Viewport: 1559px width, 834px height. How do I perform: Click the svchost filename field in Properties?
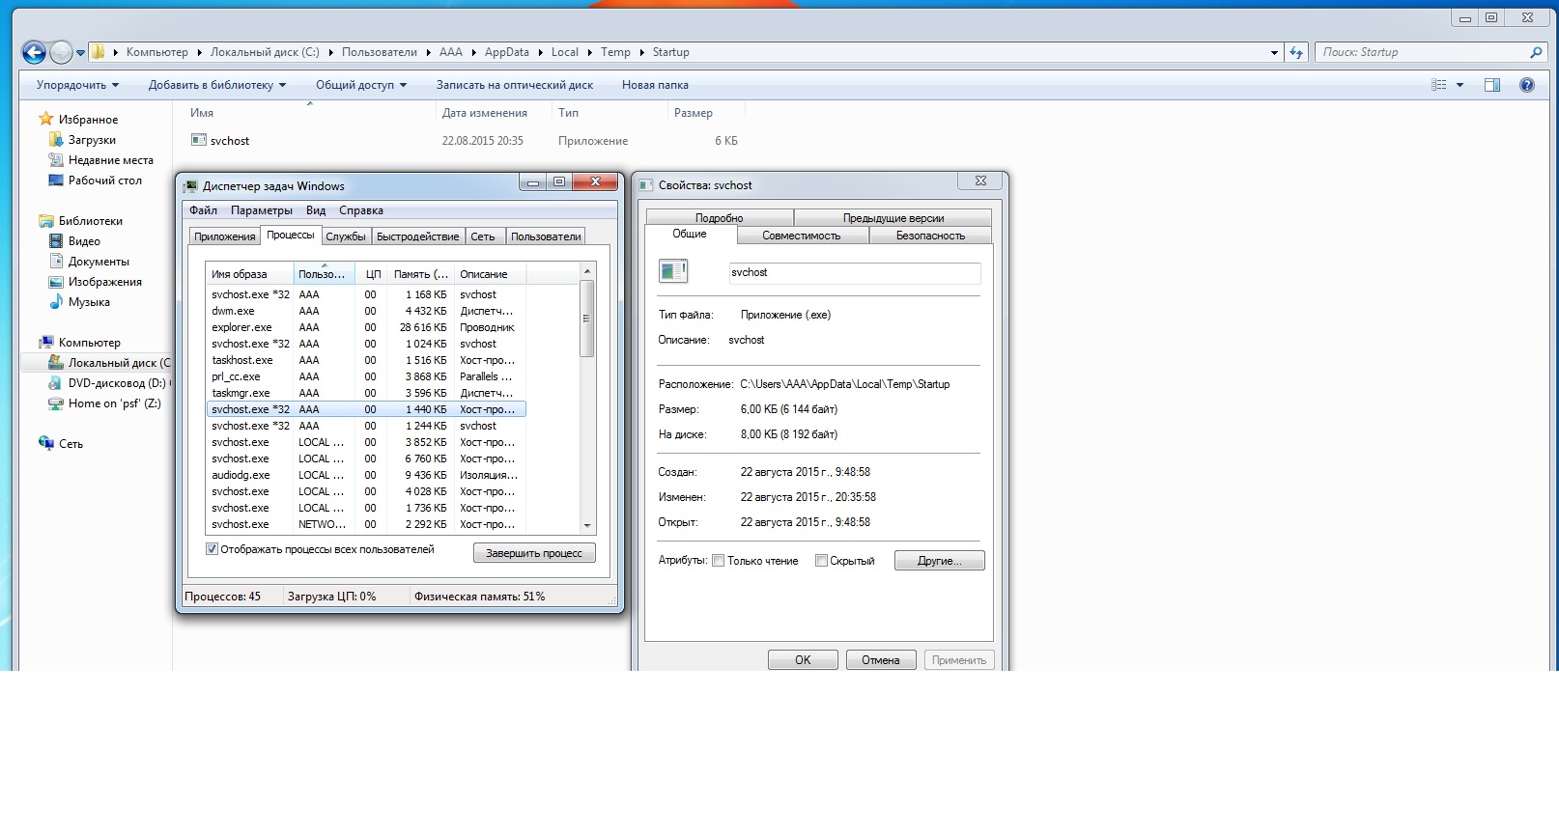pos(855,273)
